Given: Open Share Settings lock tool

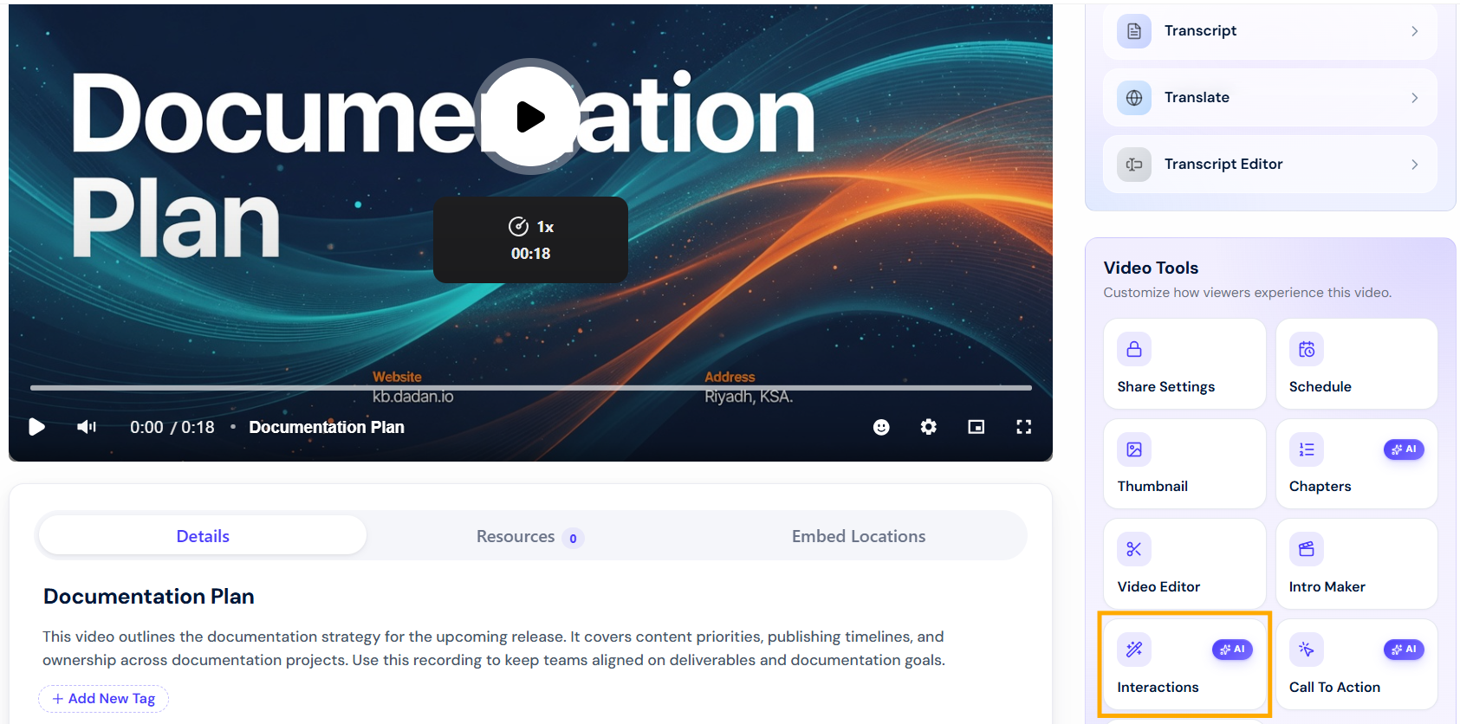Looking at the screenshot, I should 1184,364.
